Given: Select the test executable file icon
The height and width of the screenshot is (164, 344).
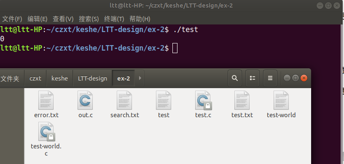Looking at the screenshot, I should [164, 100].
